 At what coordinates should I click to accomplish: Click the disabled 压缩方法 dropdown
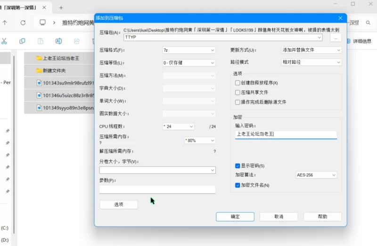189,76
